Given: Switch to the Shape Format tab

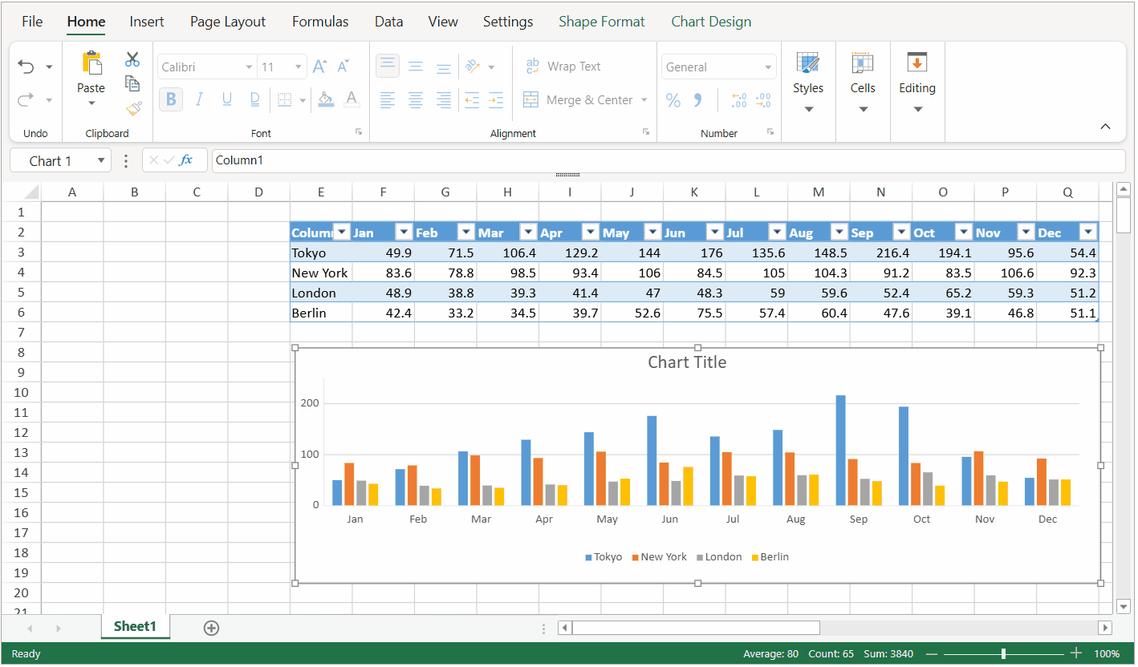Looking at the screenshot, I should click(x=602, y=22).
